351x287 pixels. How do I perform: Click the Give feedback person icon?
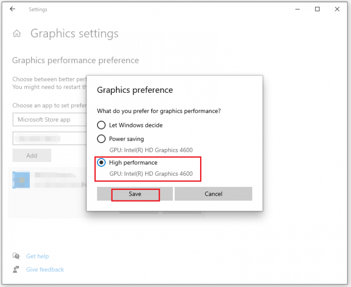(16, 269)
